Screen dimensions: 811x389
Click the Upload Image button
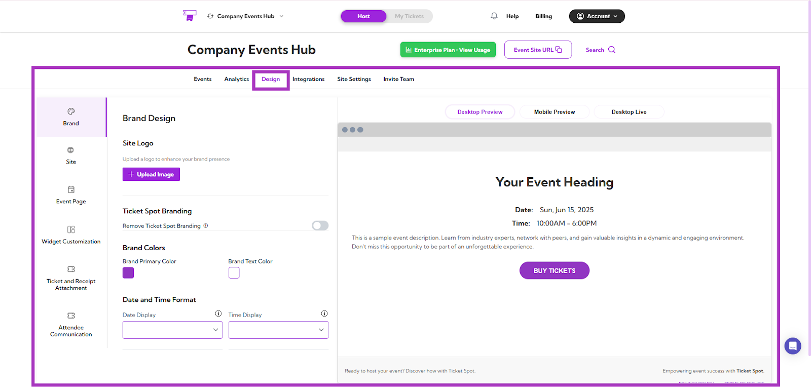151,174
